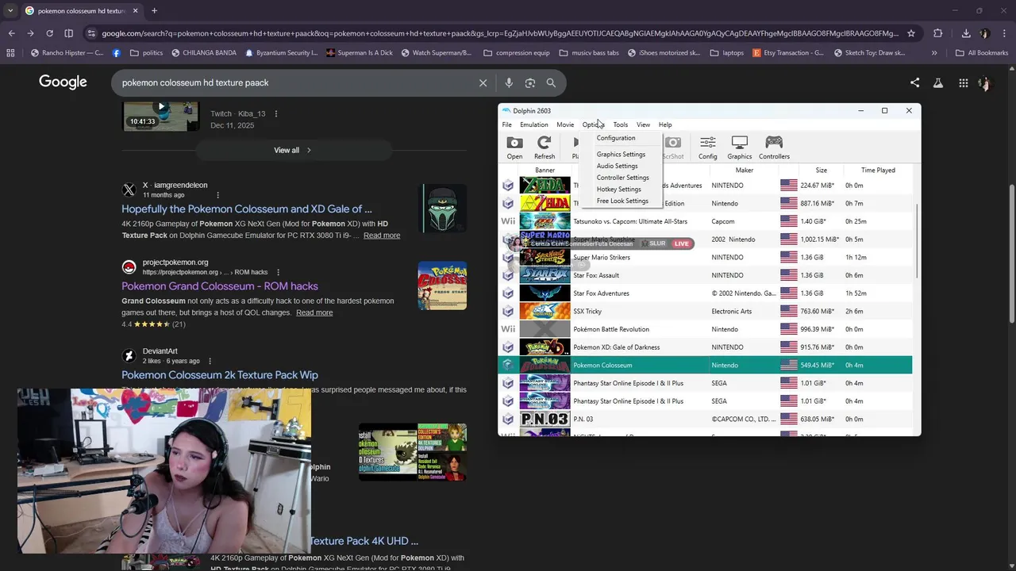Click the share icon on Google results page
The height and width of the screenshot is (571, 1016).
pyautogui.click(x=914, y=82)
